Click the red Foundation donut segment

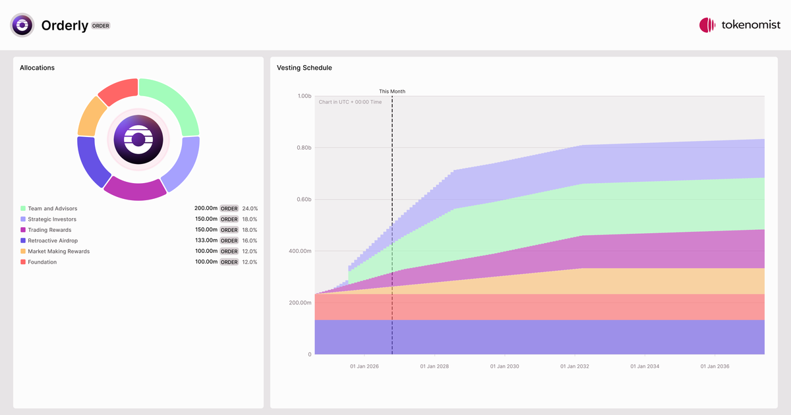[120, 91]
